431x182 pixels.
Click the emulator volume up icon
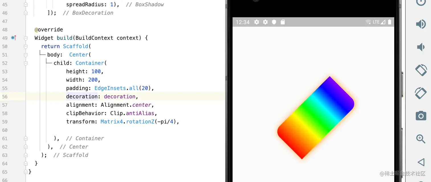click(x=421, y=24)
